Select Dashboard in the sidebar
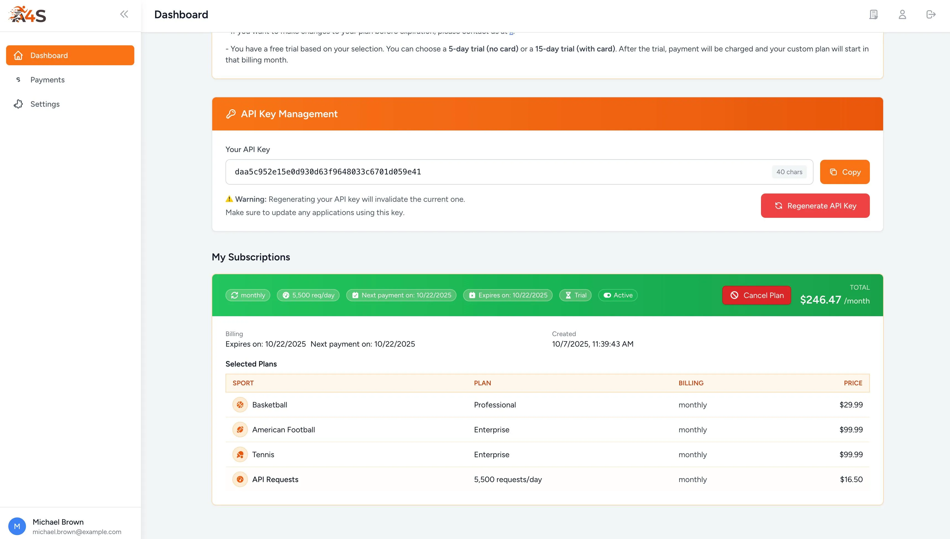 click(x=70, y=55)
